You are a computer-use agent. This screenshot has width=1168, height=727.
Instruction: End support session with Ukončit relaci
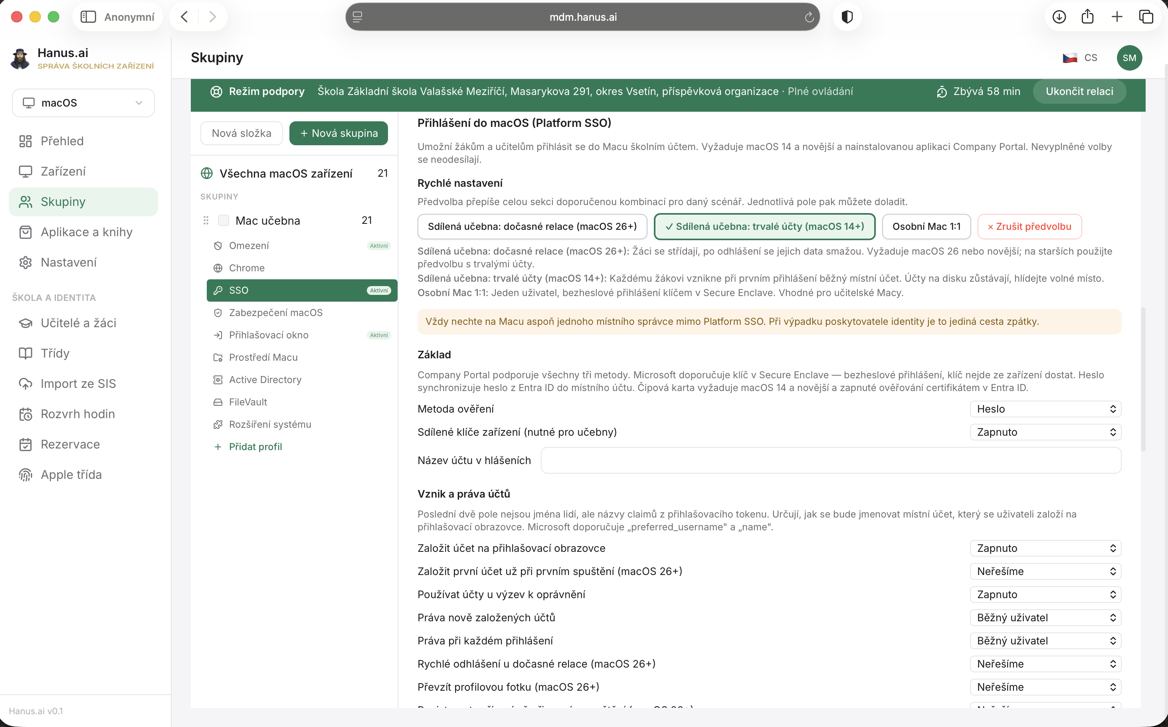click(1079, 91)
